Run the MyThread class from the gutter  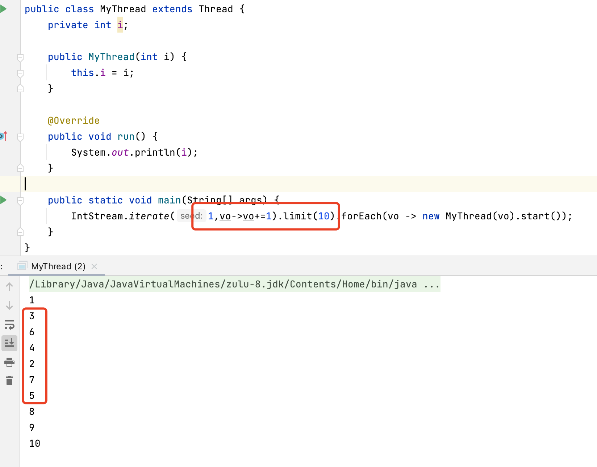pos(4,9)
